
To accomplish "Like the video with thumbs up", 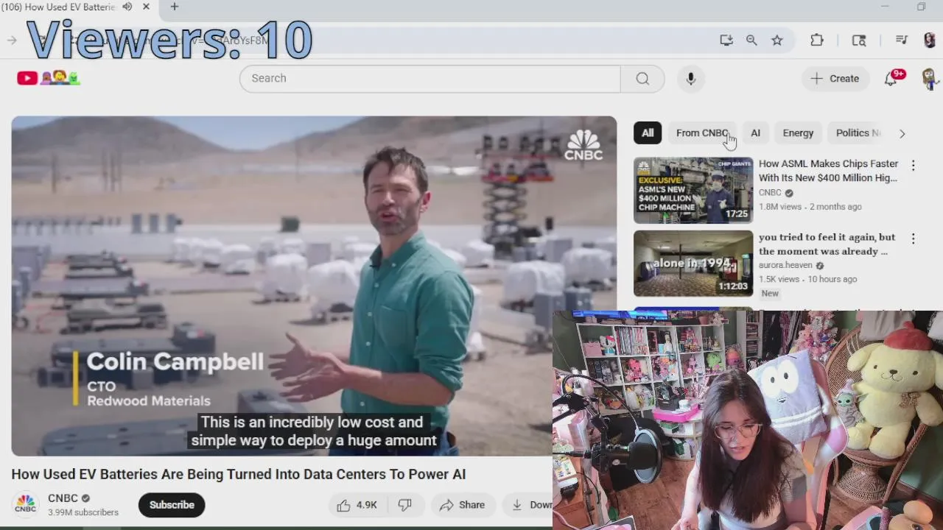I will 357,505.
